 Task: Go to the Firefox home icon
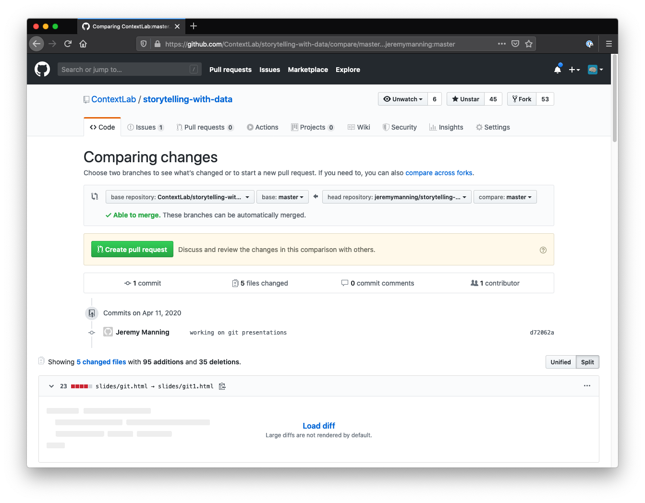tap(83, 44)
